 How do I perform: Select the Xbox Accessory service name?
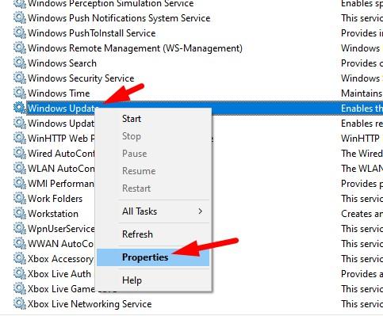click(x=60, y=259)
